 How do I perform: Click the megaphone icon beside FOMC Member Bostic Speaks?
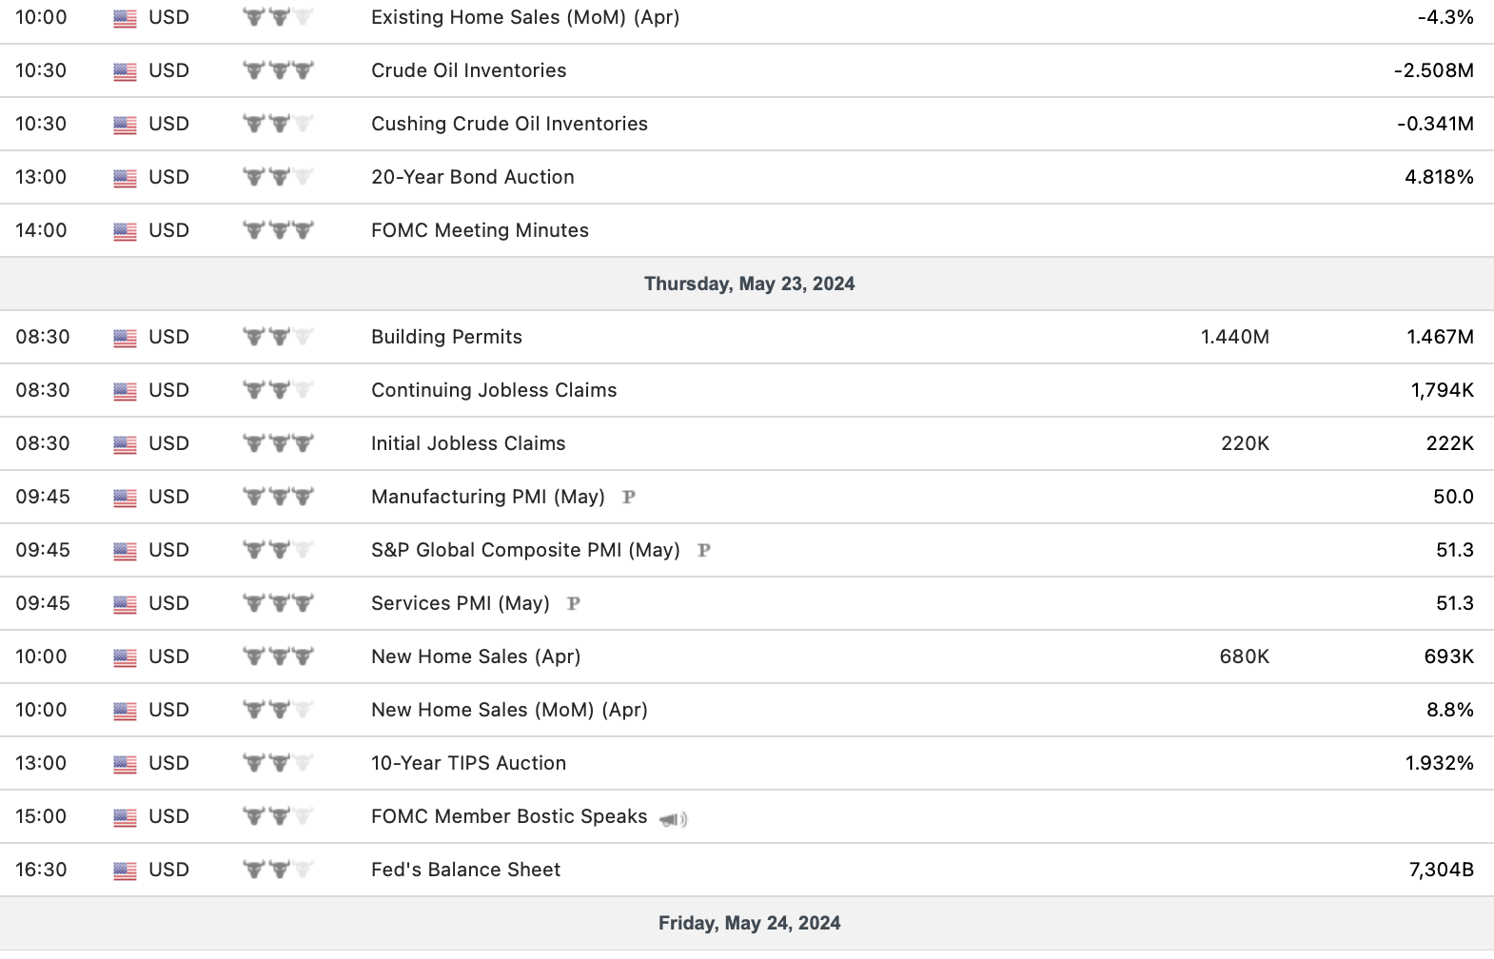click(x=674, y=818)
